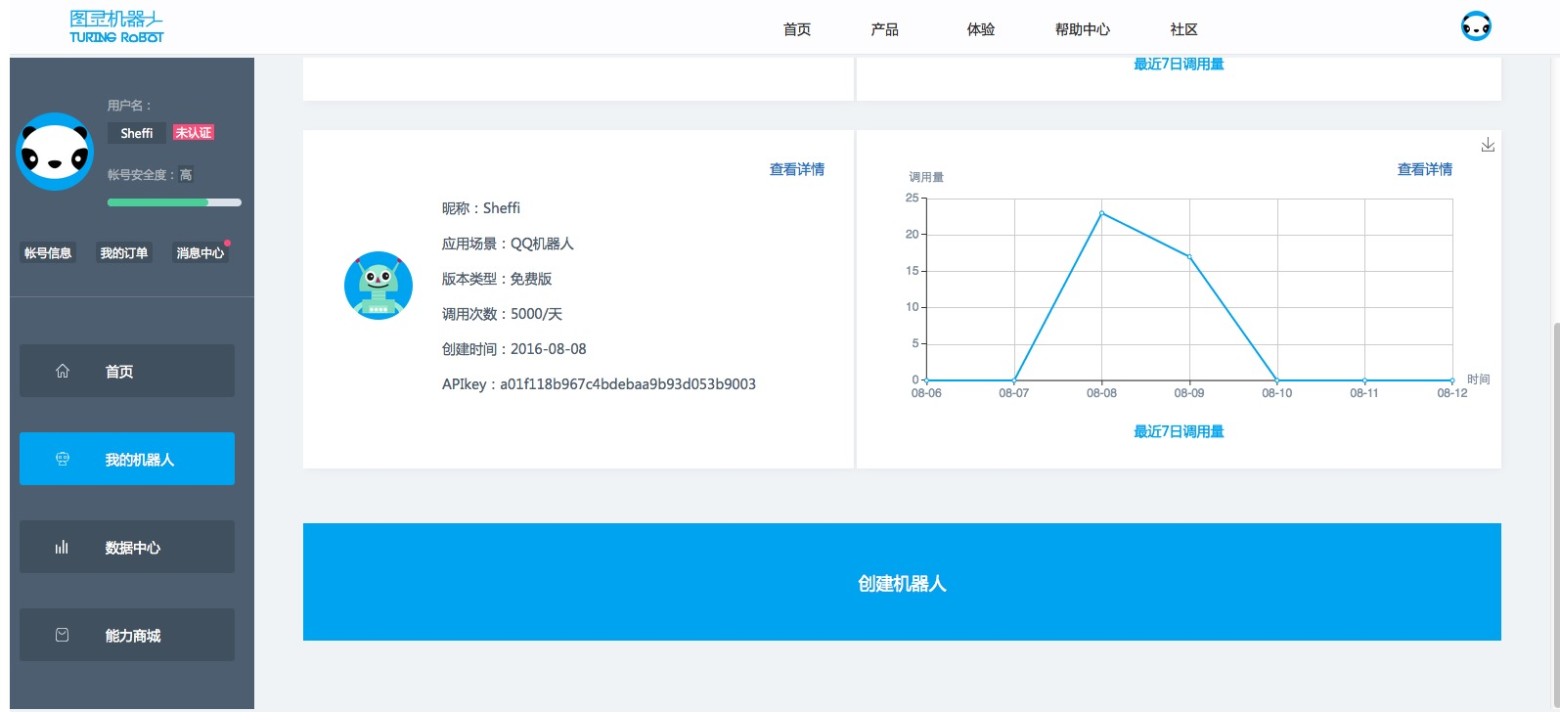Open 帮助中心 in top navigation
The image size is (1560, 712).
(1083, 29)
